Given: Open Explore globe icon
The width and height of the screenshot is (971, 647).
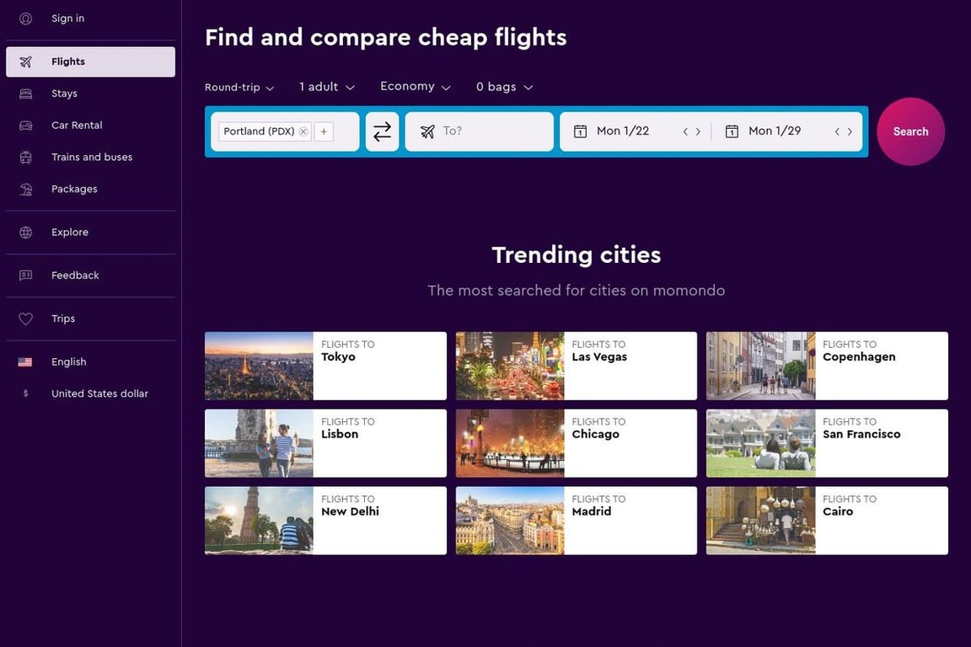Looking at the screenshot, I should pos(26,233).
